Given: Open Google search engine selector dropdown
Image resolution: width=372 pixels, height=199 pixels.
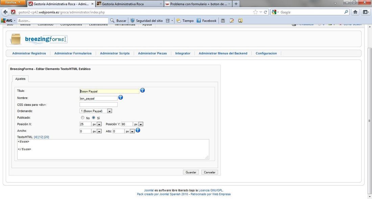Looking at the screenshot, I should pos(278,12).
